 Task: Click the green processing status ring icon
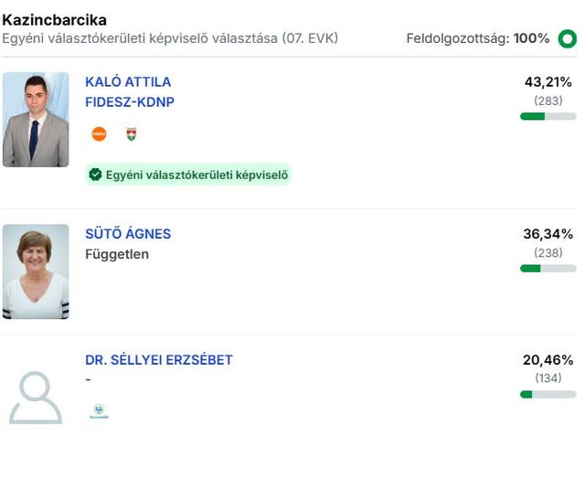[567, 38]
